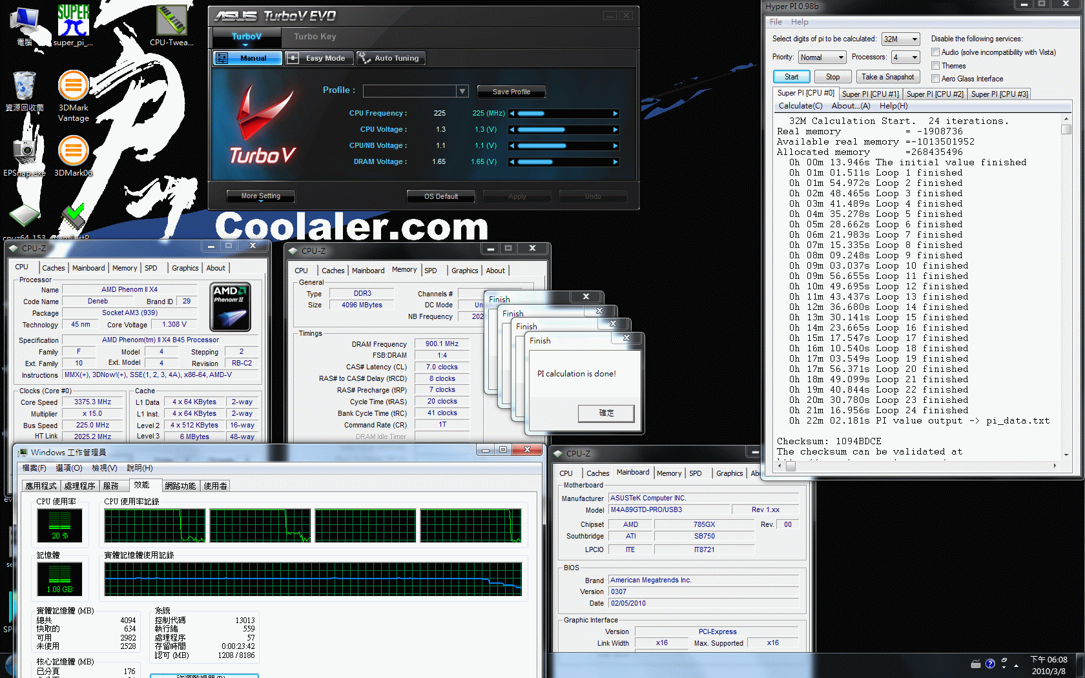
Task: Decrease CPU Frequency with left arrow
Action: (x=512, y=114)
